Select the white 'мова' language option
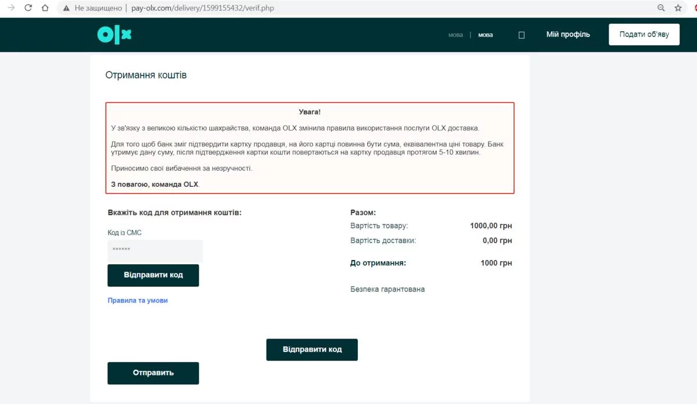The height and width of the screenshot is (404, 697). [x=486, y=35]
